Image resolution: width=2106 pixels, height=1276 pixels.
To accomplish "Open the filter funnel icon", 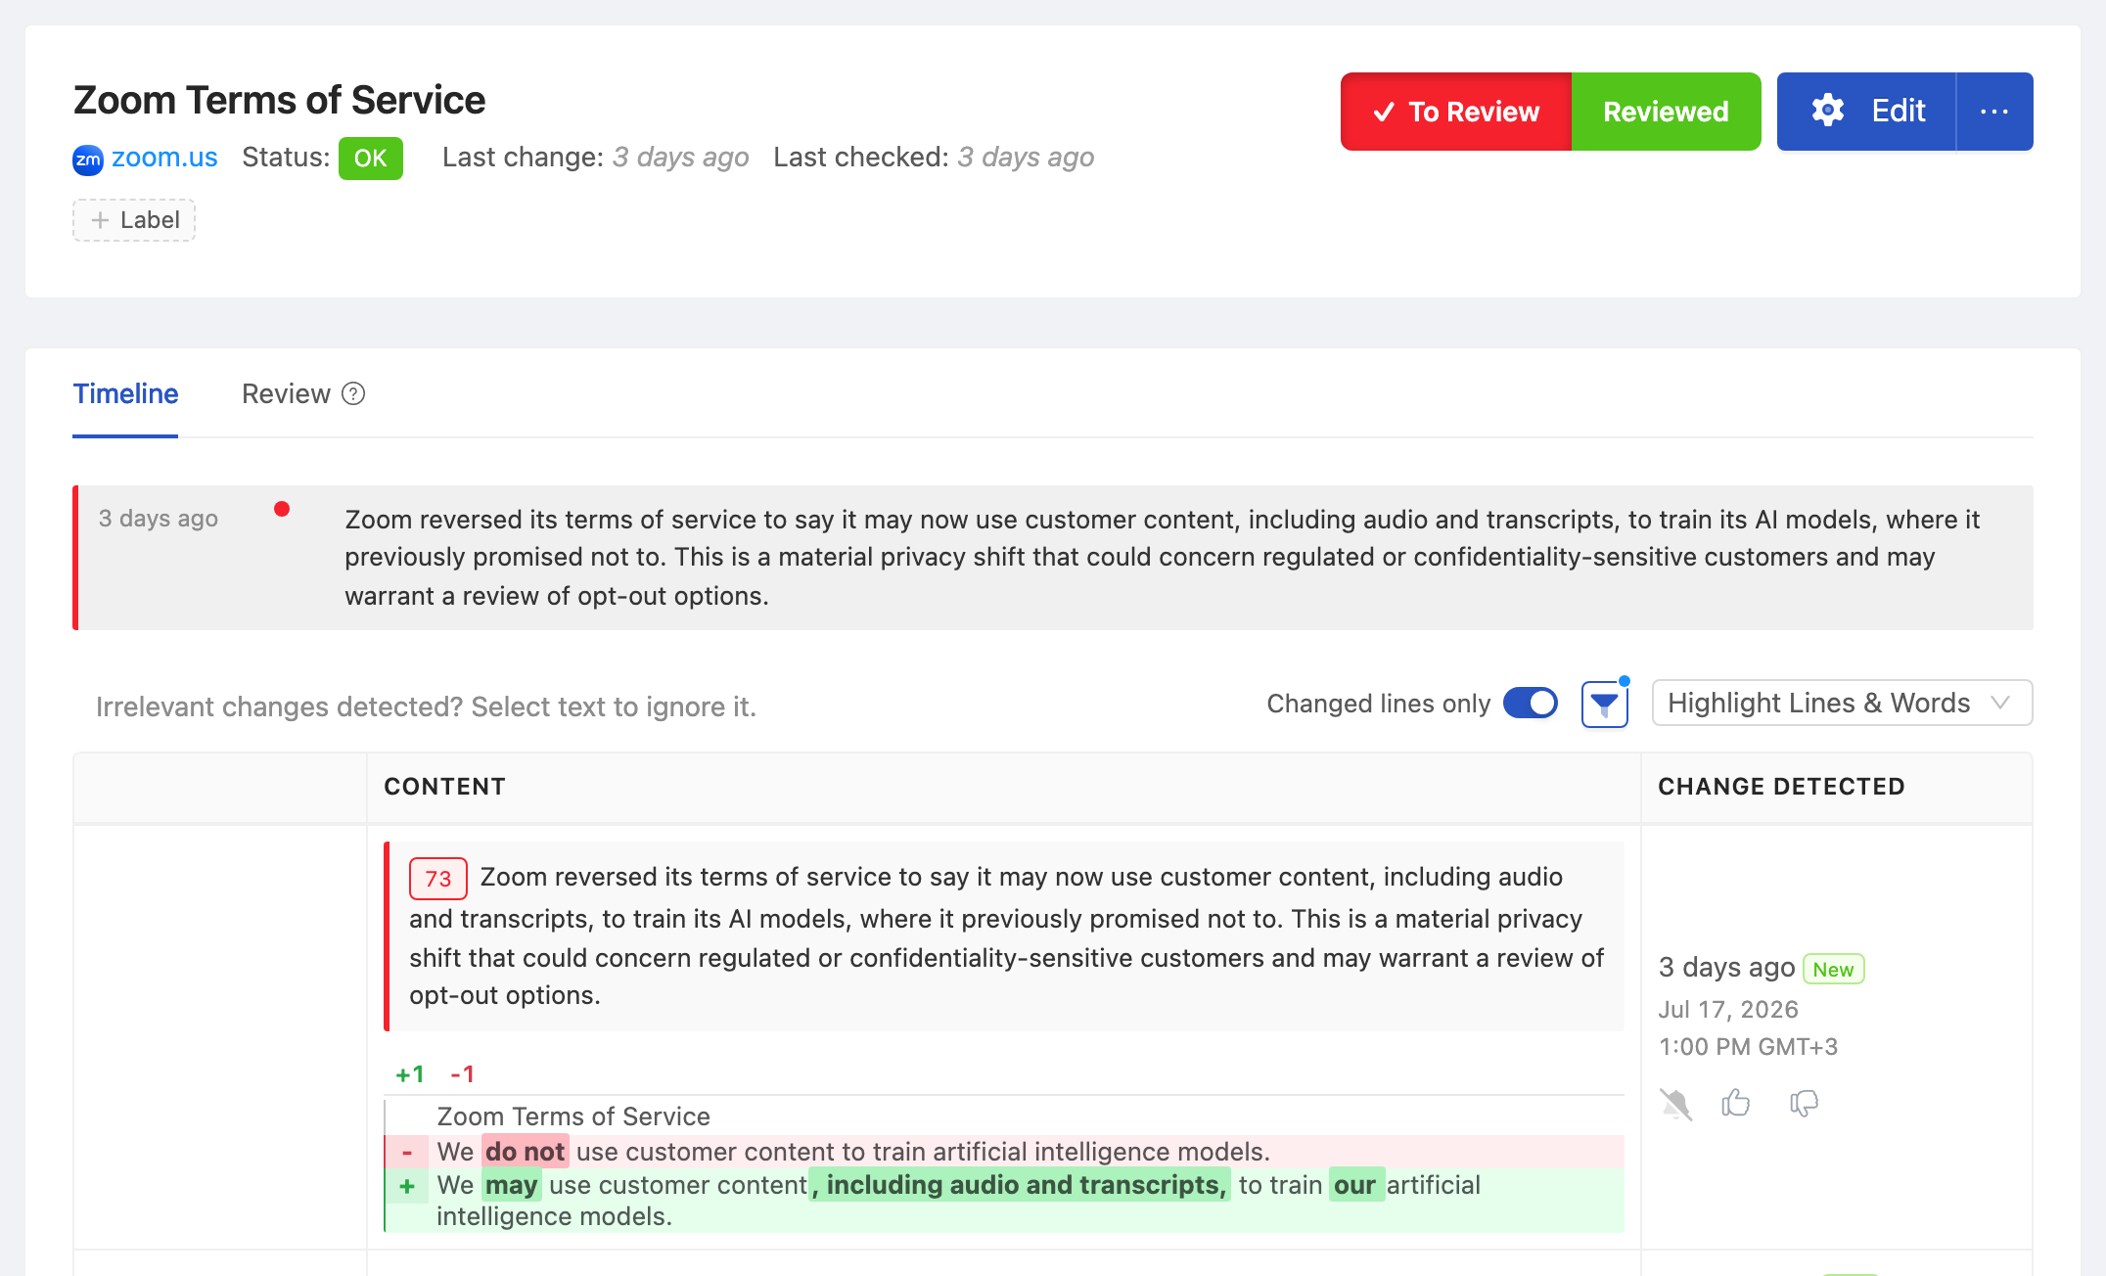I will pyautogui.click(x=1605, y=705).
